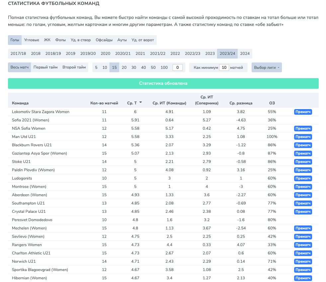This screenshot has width=326, height=282.
Task: Open the Ауты tab
Action: (x=122, y=40)
